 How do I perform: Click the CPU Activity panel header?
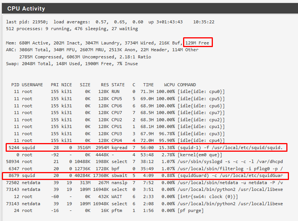(x=26, y=8)
